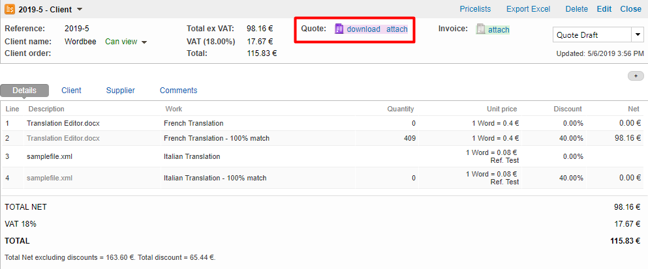Viewport: 648px width, 269px height.
Task: Click the Invoice document icon
Action: (481, 29)
